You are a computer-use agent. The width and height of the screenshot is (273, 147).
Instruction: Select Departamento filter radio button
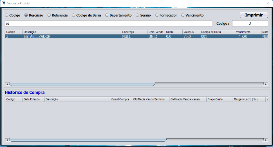tap(107, 15)
